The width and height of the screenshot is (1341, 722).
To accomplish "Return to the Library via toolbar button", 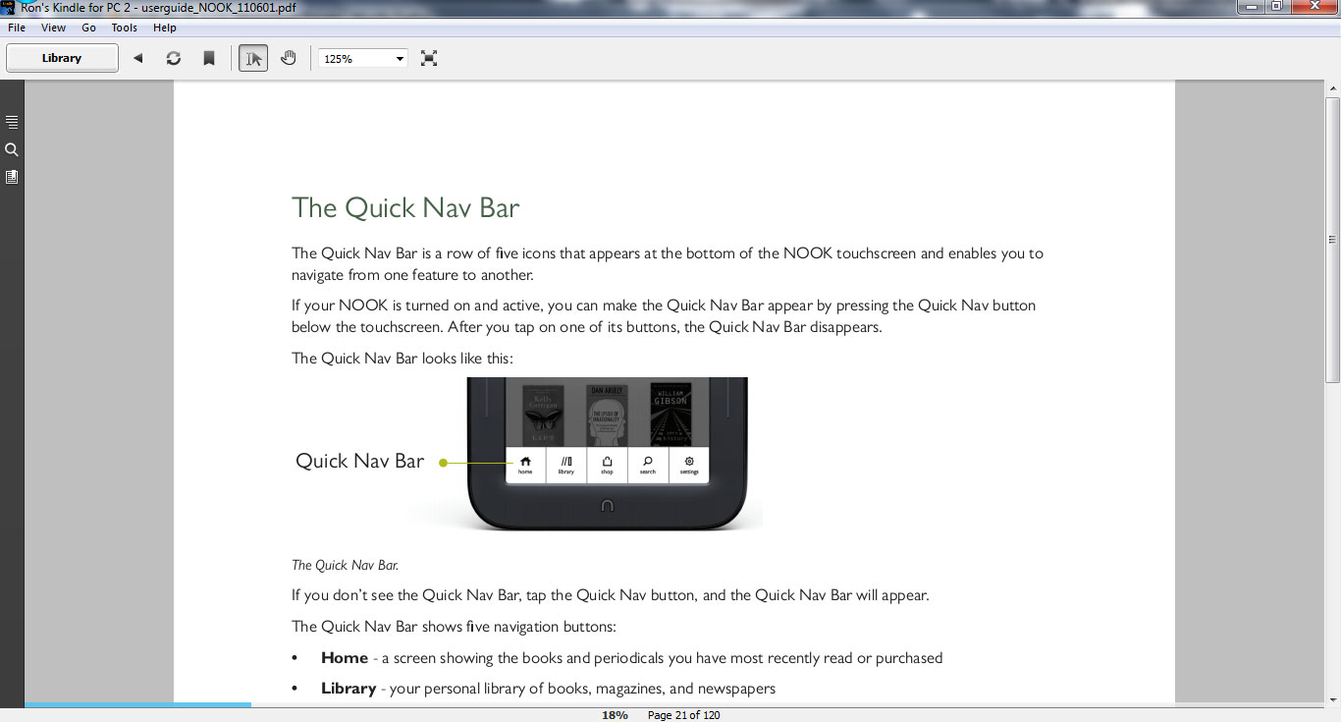I will [x=62, y=58].
